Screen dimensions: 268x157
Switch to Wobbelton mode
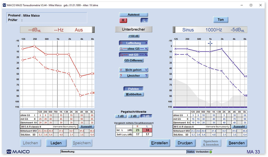[134, 94]
